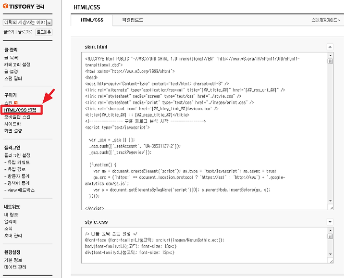Open 검색어 통계 page
This screenshot has height=278, width=346.
tap(17, 183)
